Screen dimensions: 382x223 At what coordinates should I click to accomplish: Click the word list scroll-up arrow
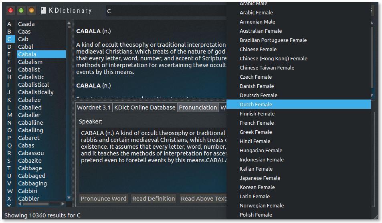[x=69, y=23]
